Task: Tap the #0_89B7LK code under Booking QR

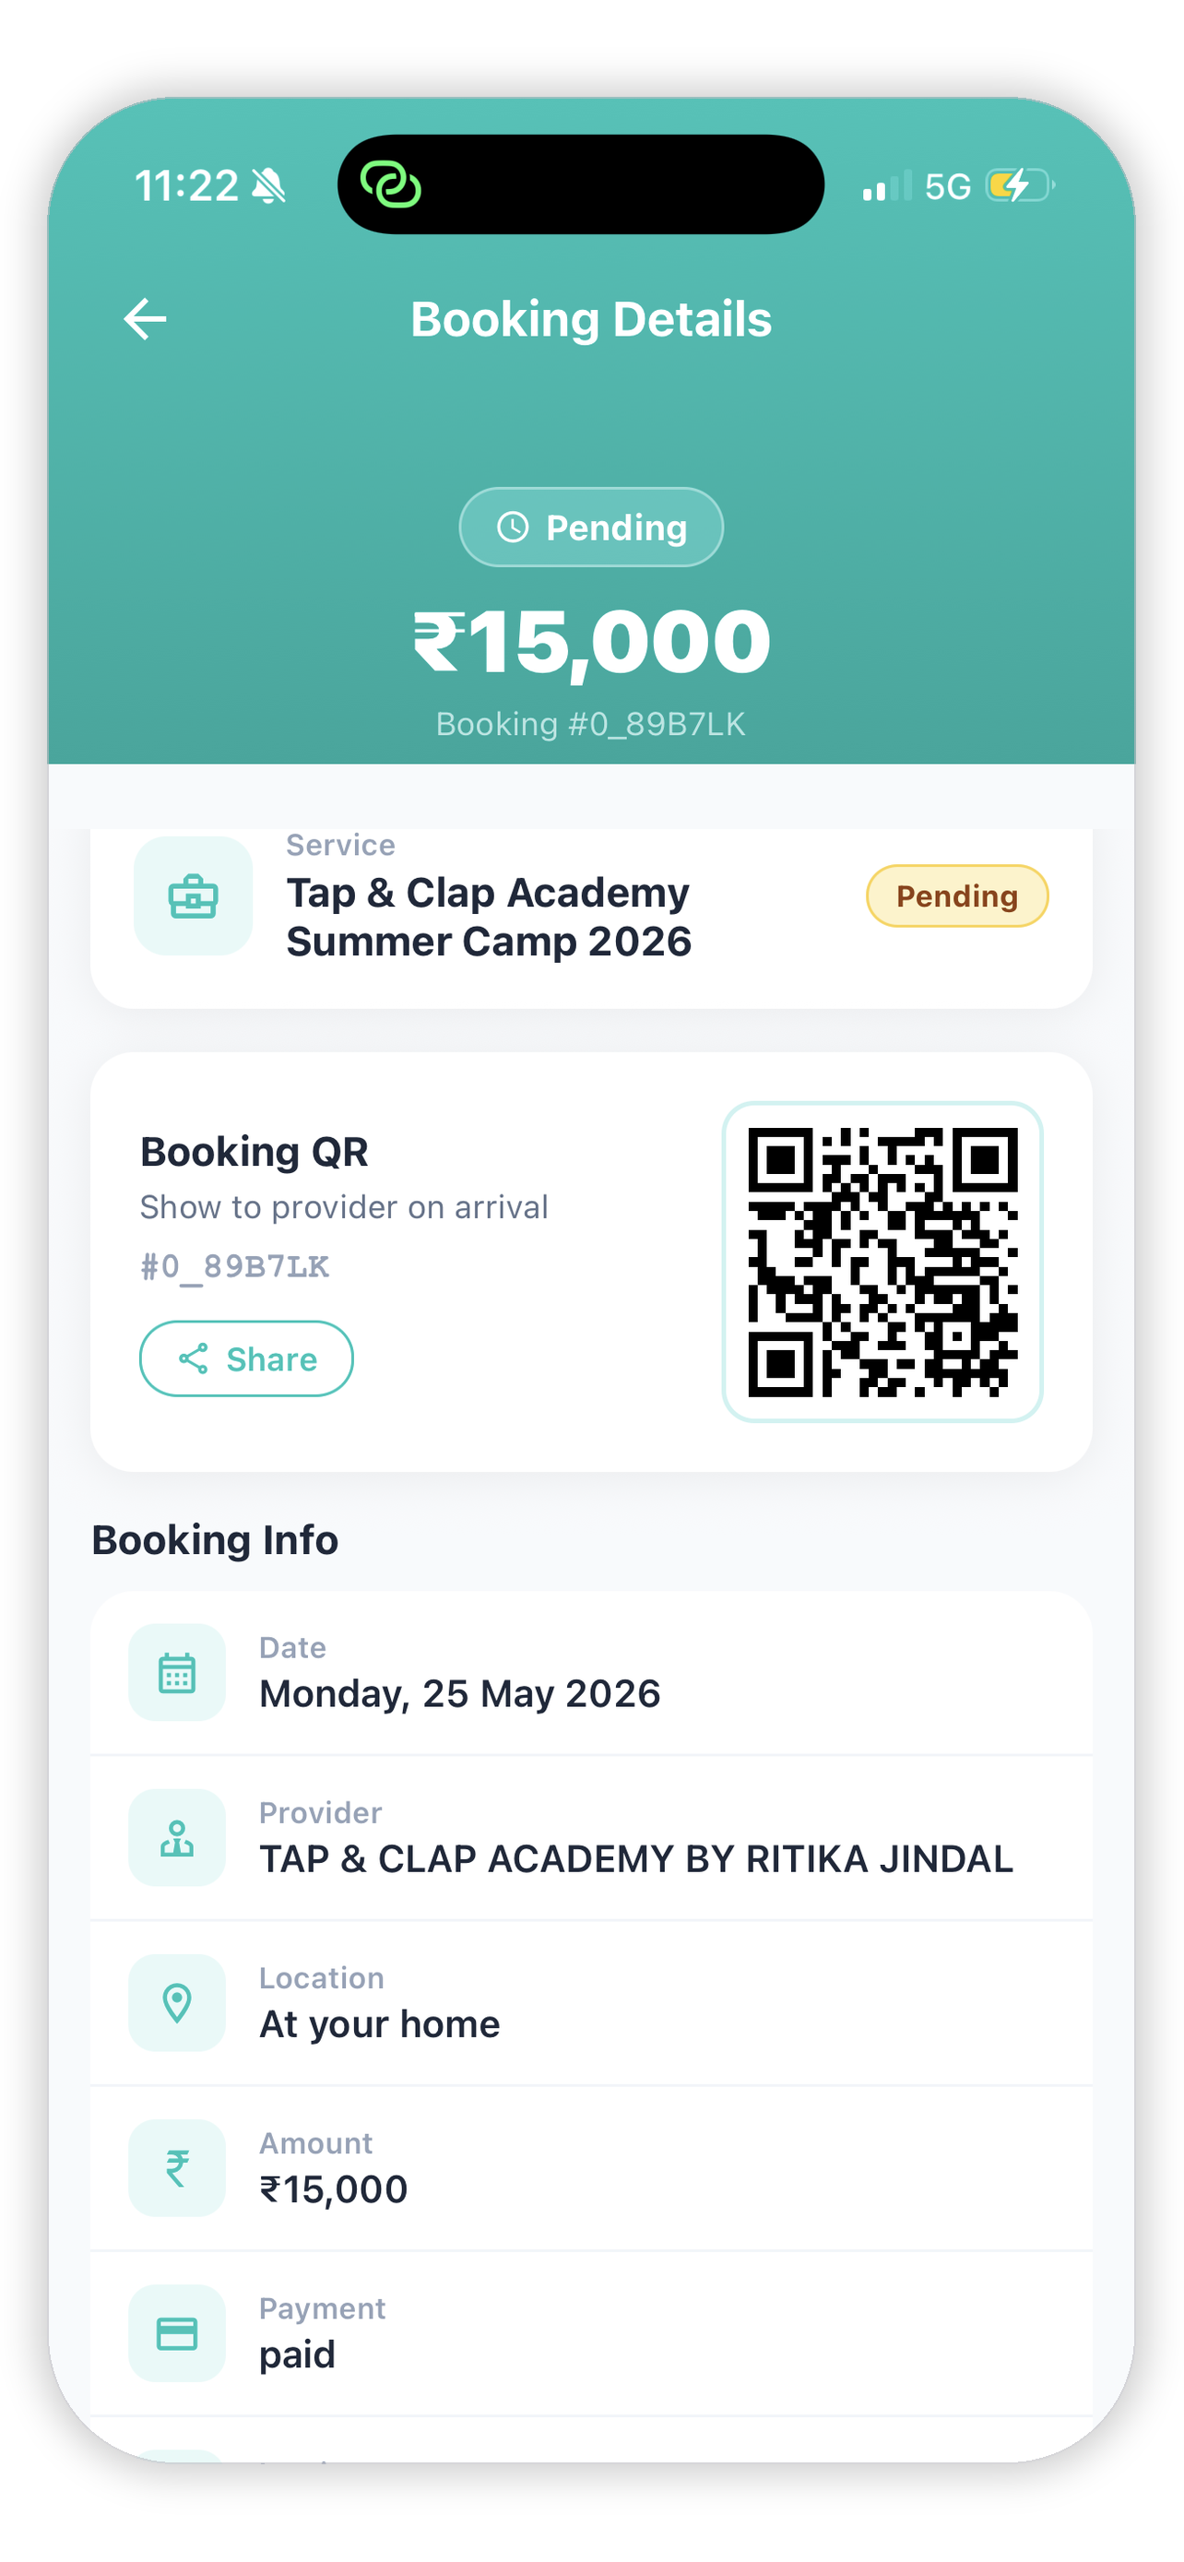Action: [234, 1266]
